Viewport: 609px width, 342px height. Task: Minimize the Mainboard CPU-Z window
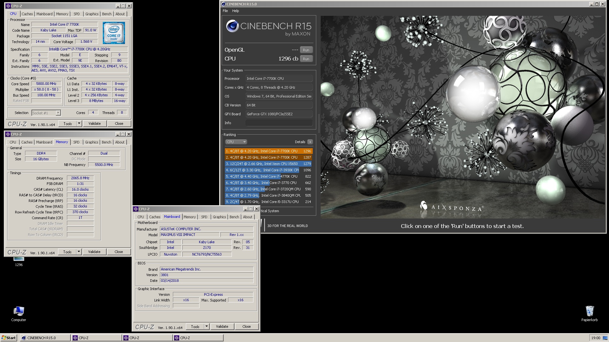click(246, 209)
